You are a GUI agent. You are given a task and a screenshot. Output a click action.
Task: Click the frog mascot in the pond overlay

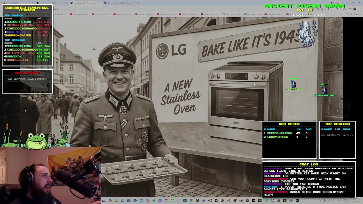point(37,141)
